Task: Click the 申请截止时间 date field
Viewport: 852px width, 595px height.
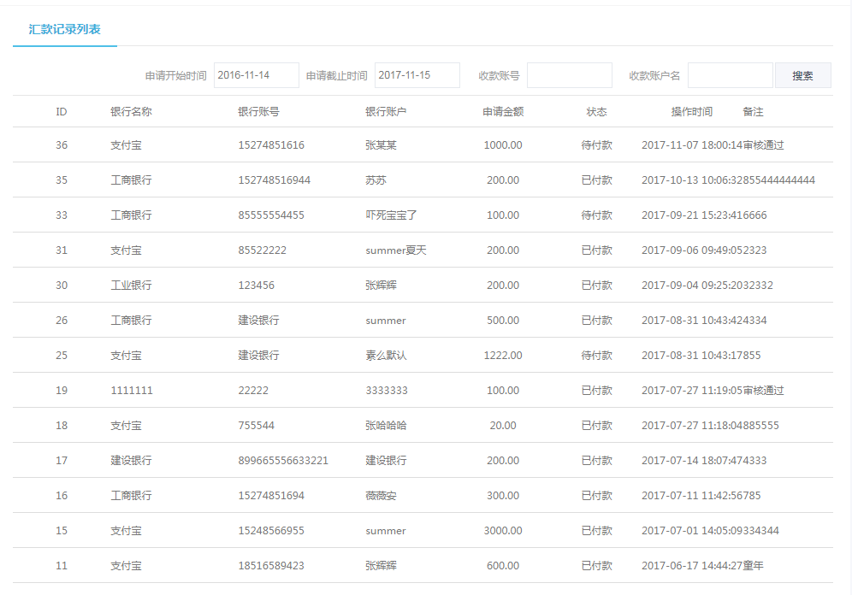Action: click(x=417, y=75)
